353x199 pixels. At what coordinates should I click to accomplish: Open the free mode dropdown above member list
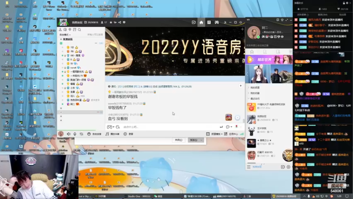[x=65, y=35]
